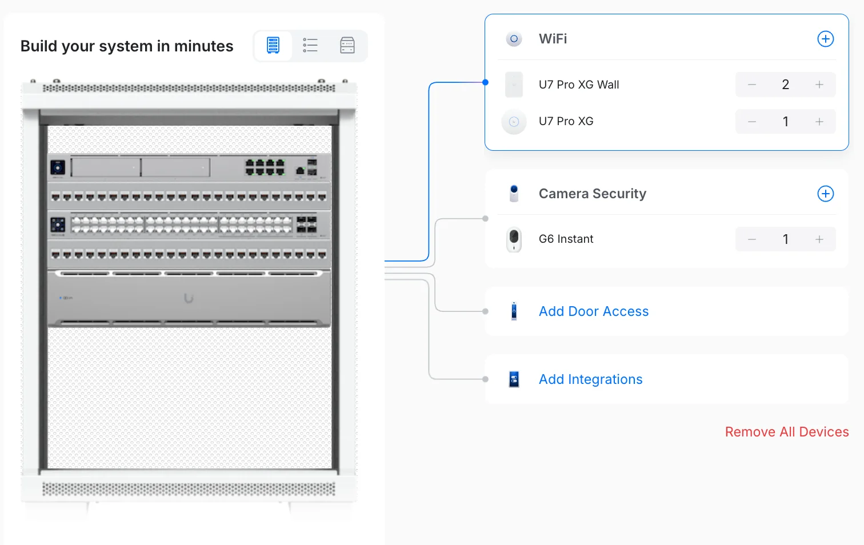The width and height of the screenshot is (864, 545).
Task: Click the U7 Pro XG product icon
Action: [x=514, y=122]
